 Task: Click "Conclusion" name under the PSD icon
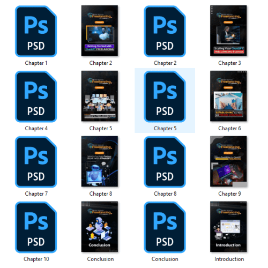[x=165, y=259]
